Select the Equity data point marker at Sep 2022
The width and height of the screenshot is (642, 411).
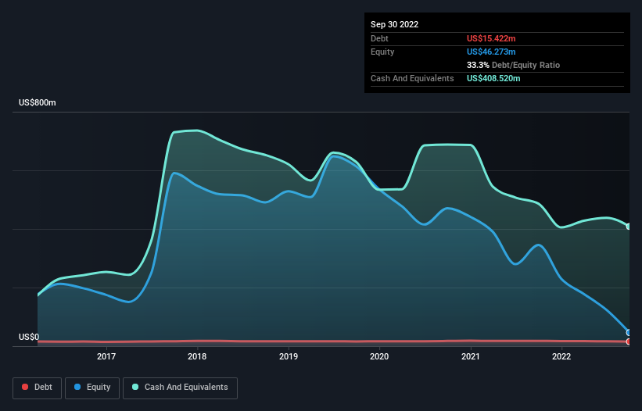pos(629,333)
